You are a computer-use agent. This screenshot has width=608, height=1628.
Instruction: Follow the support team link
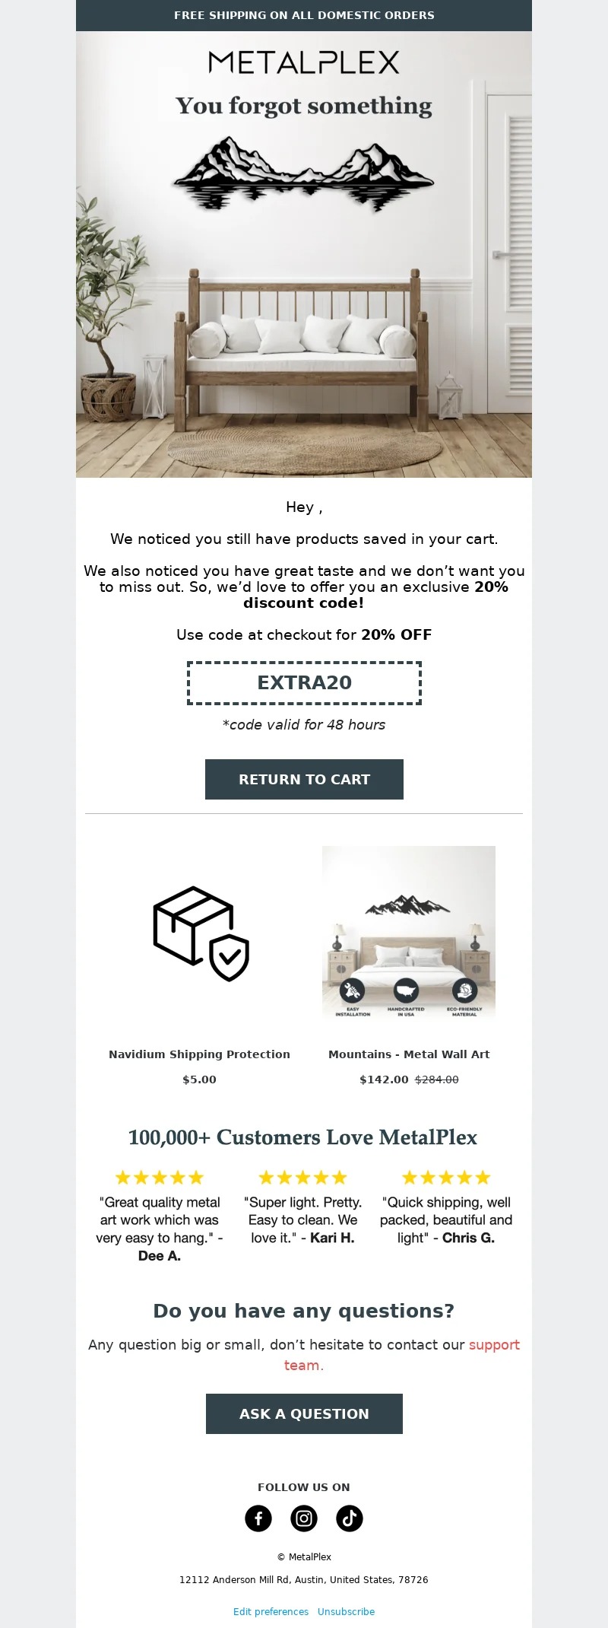pos(401,1355)
